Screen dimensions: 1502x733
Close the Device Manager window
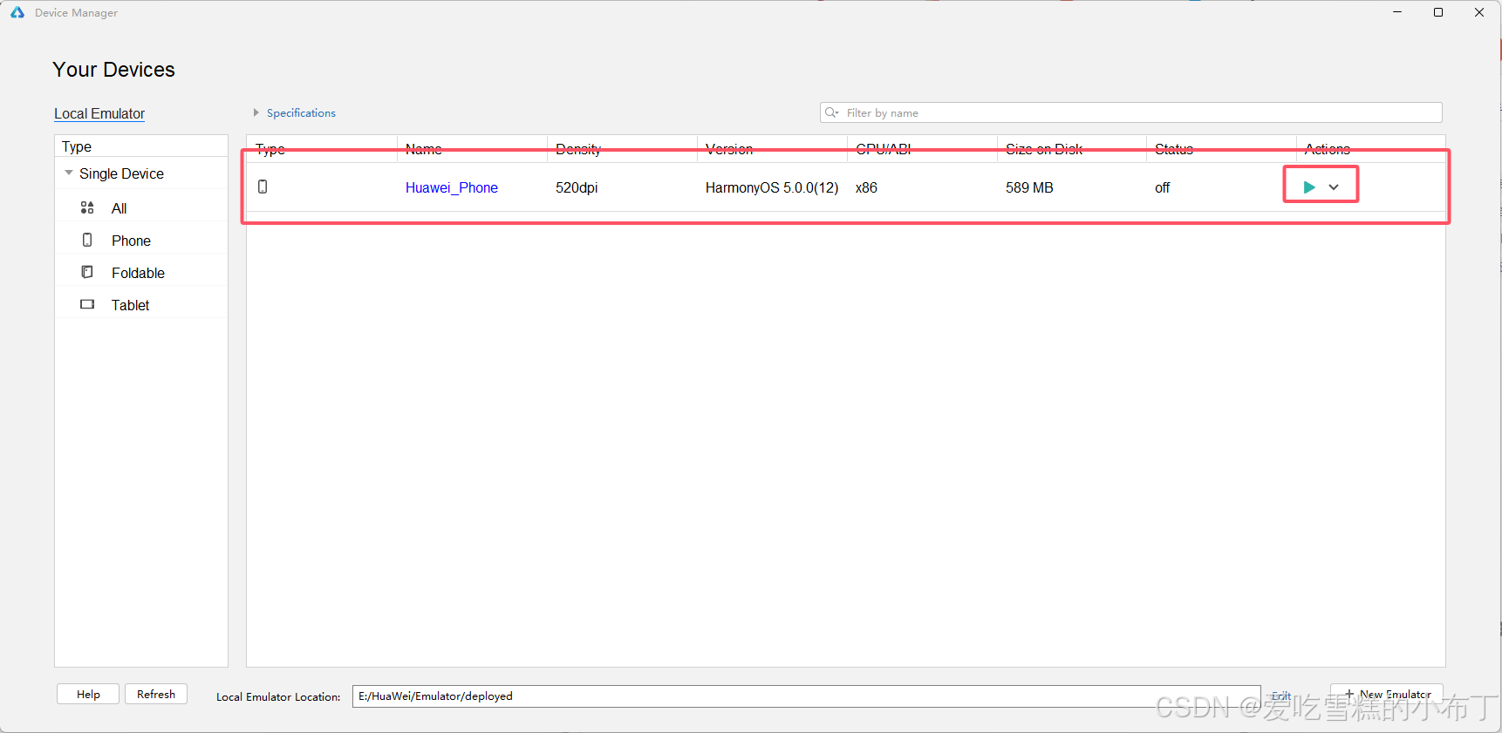tap(1479, 12)
